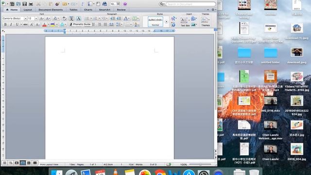Image resolution: width=311 pixels, height=175 pixels.
Task: Click the highlight color swatch
Action: coord(52,24)
